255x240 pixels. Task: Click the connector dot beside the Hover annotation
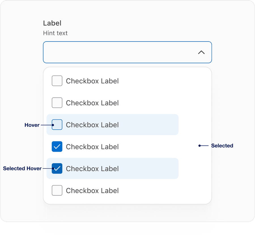point(52,125)
